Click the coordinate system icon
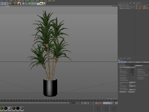Viewport: 149px width, 112px height. coord(10,3)
